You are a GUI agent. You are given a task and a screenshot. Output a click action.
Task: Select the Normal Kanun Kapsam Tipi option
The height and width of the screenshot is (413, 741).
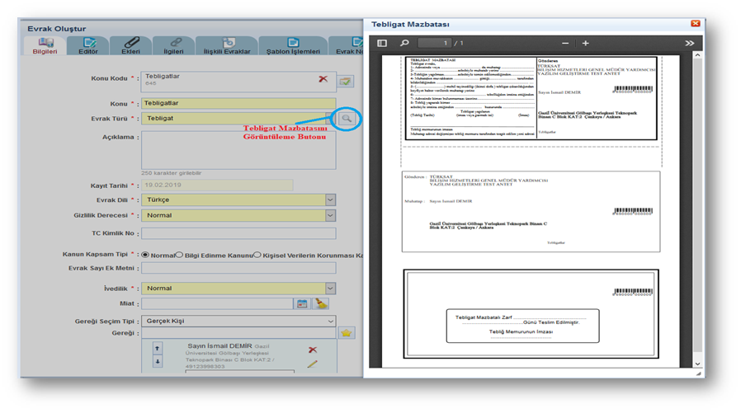(x=146, y=255)
